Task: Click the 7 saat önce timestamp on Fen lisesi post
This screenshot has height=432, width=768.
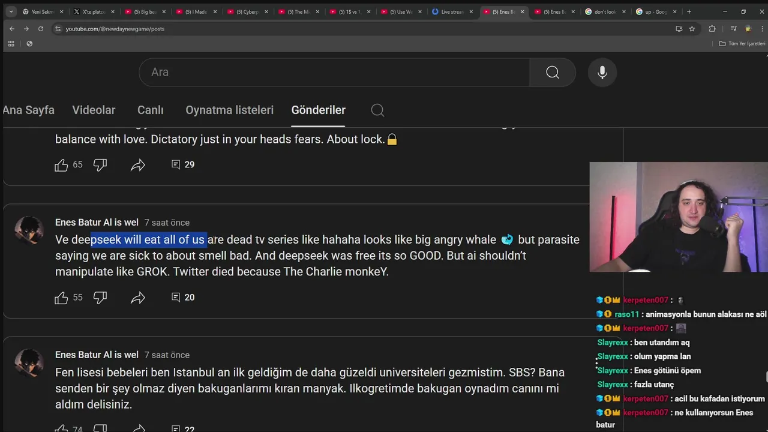Action: 167,355
